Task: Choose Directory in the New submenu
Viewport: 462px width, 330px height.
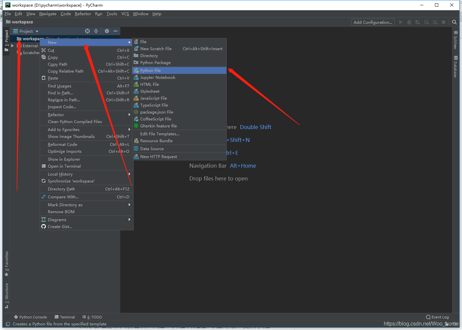Action: [x=179, y=56]
